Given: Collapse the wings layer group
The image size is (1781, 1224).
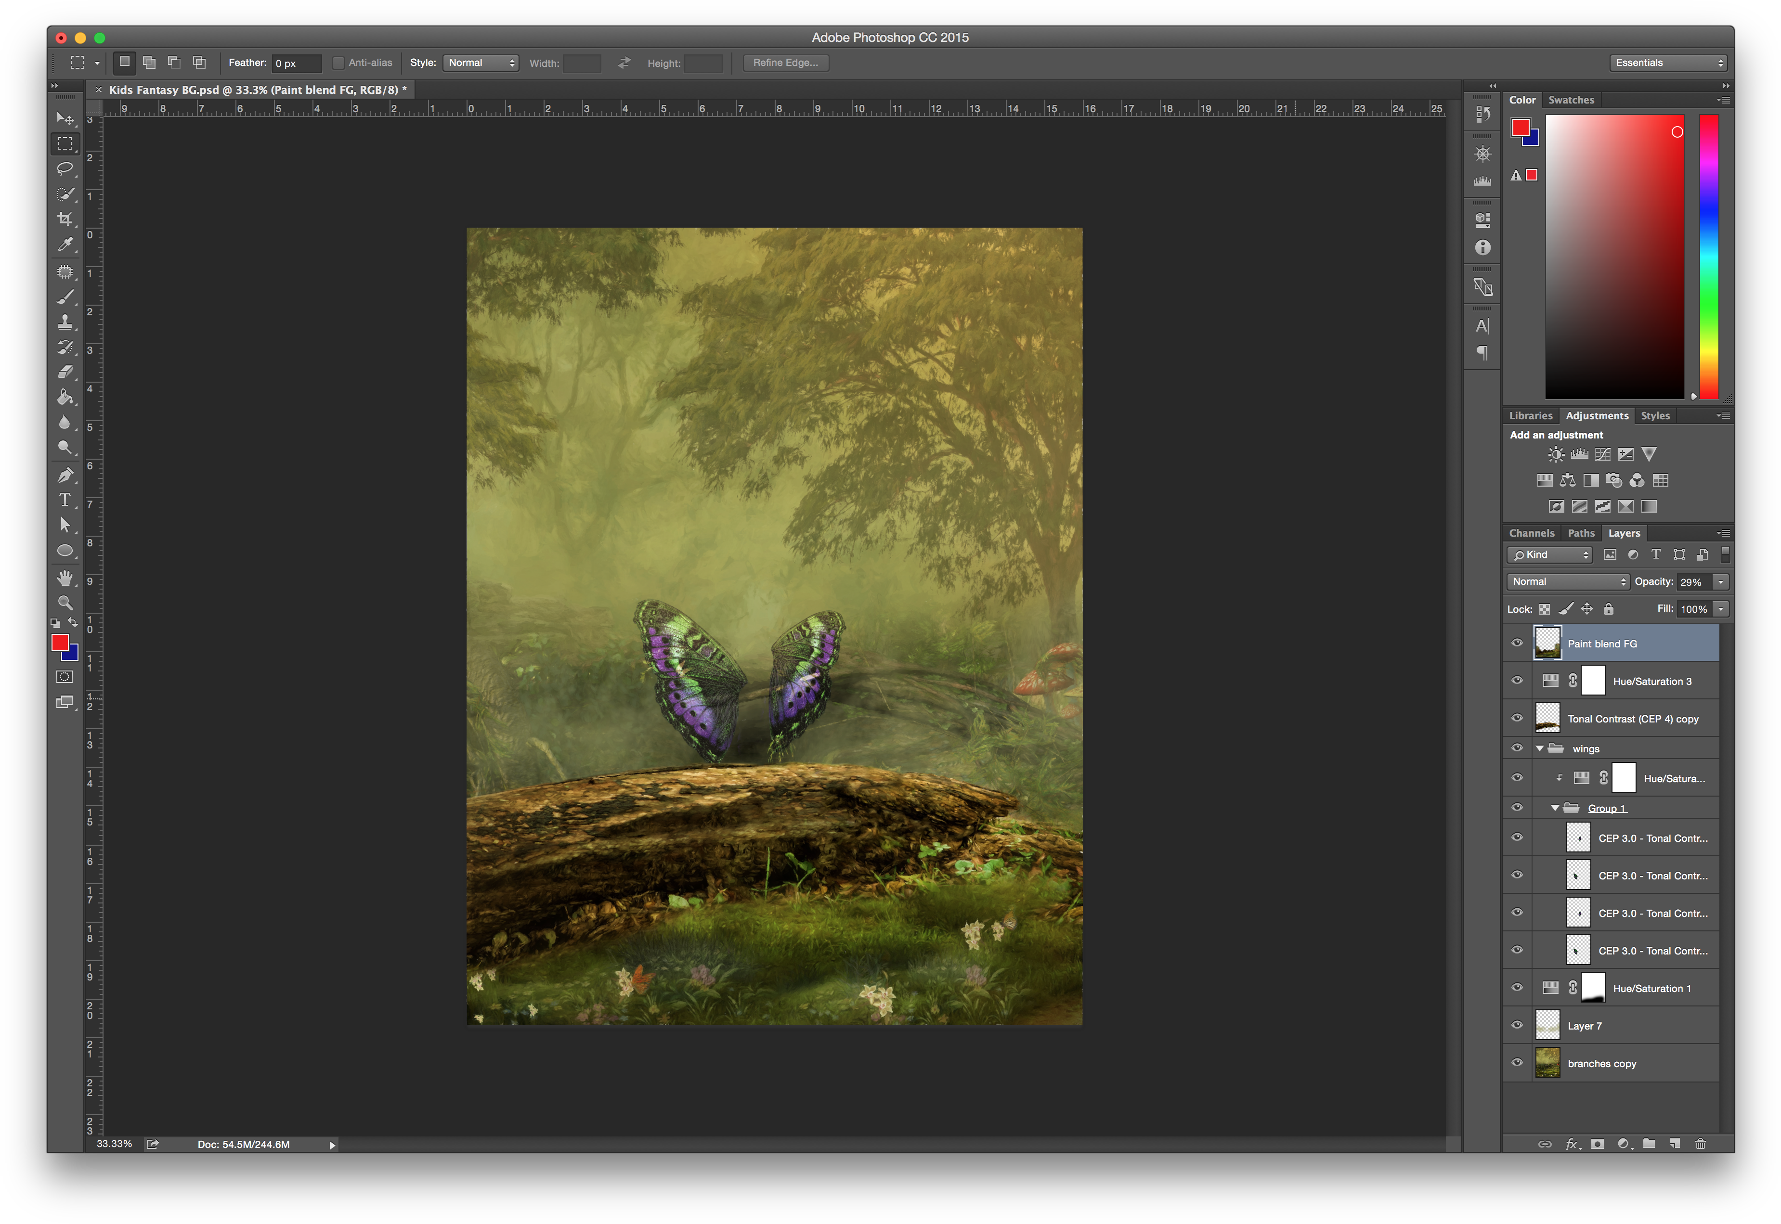Looking at the screenshot, I should (x=1539, y=748).
